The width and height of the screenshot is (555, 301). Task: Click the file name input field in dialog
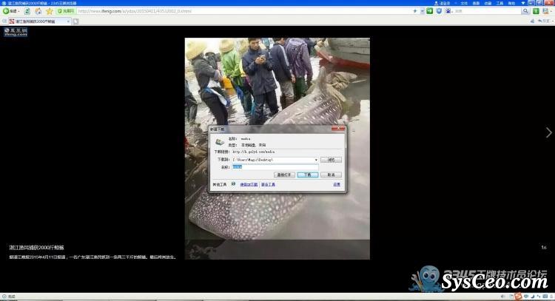coord(274,167)
